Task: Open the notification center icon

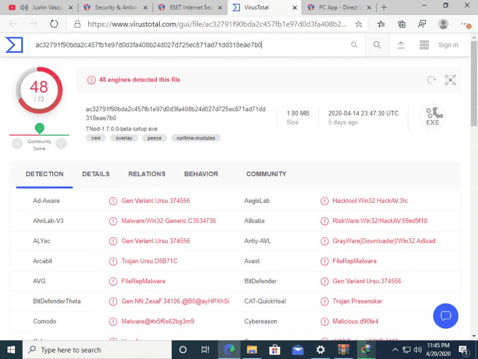Action: point(464,350)
